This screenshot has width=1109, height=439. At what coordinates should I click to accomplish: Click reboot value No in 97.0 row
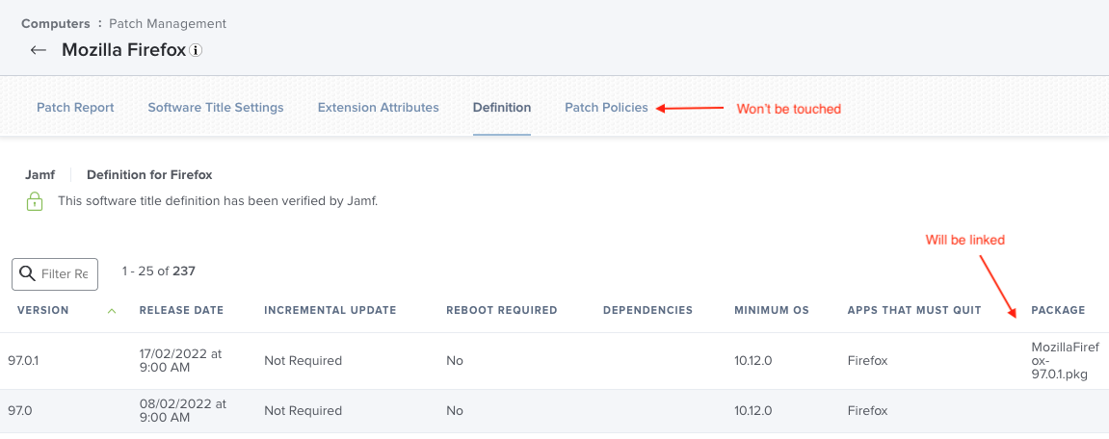click(x=455, y=411)
